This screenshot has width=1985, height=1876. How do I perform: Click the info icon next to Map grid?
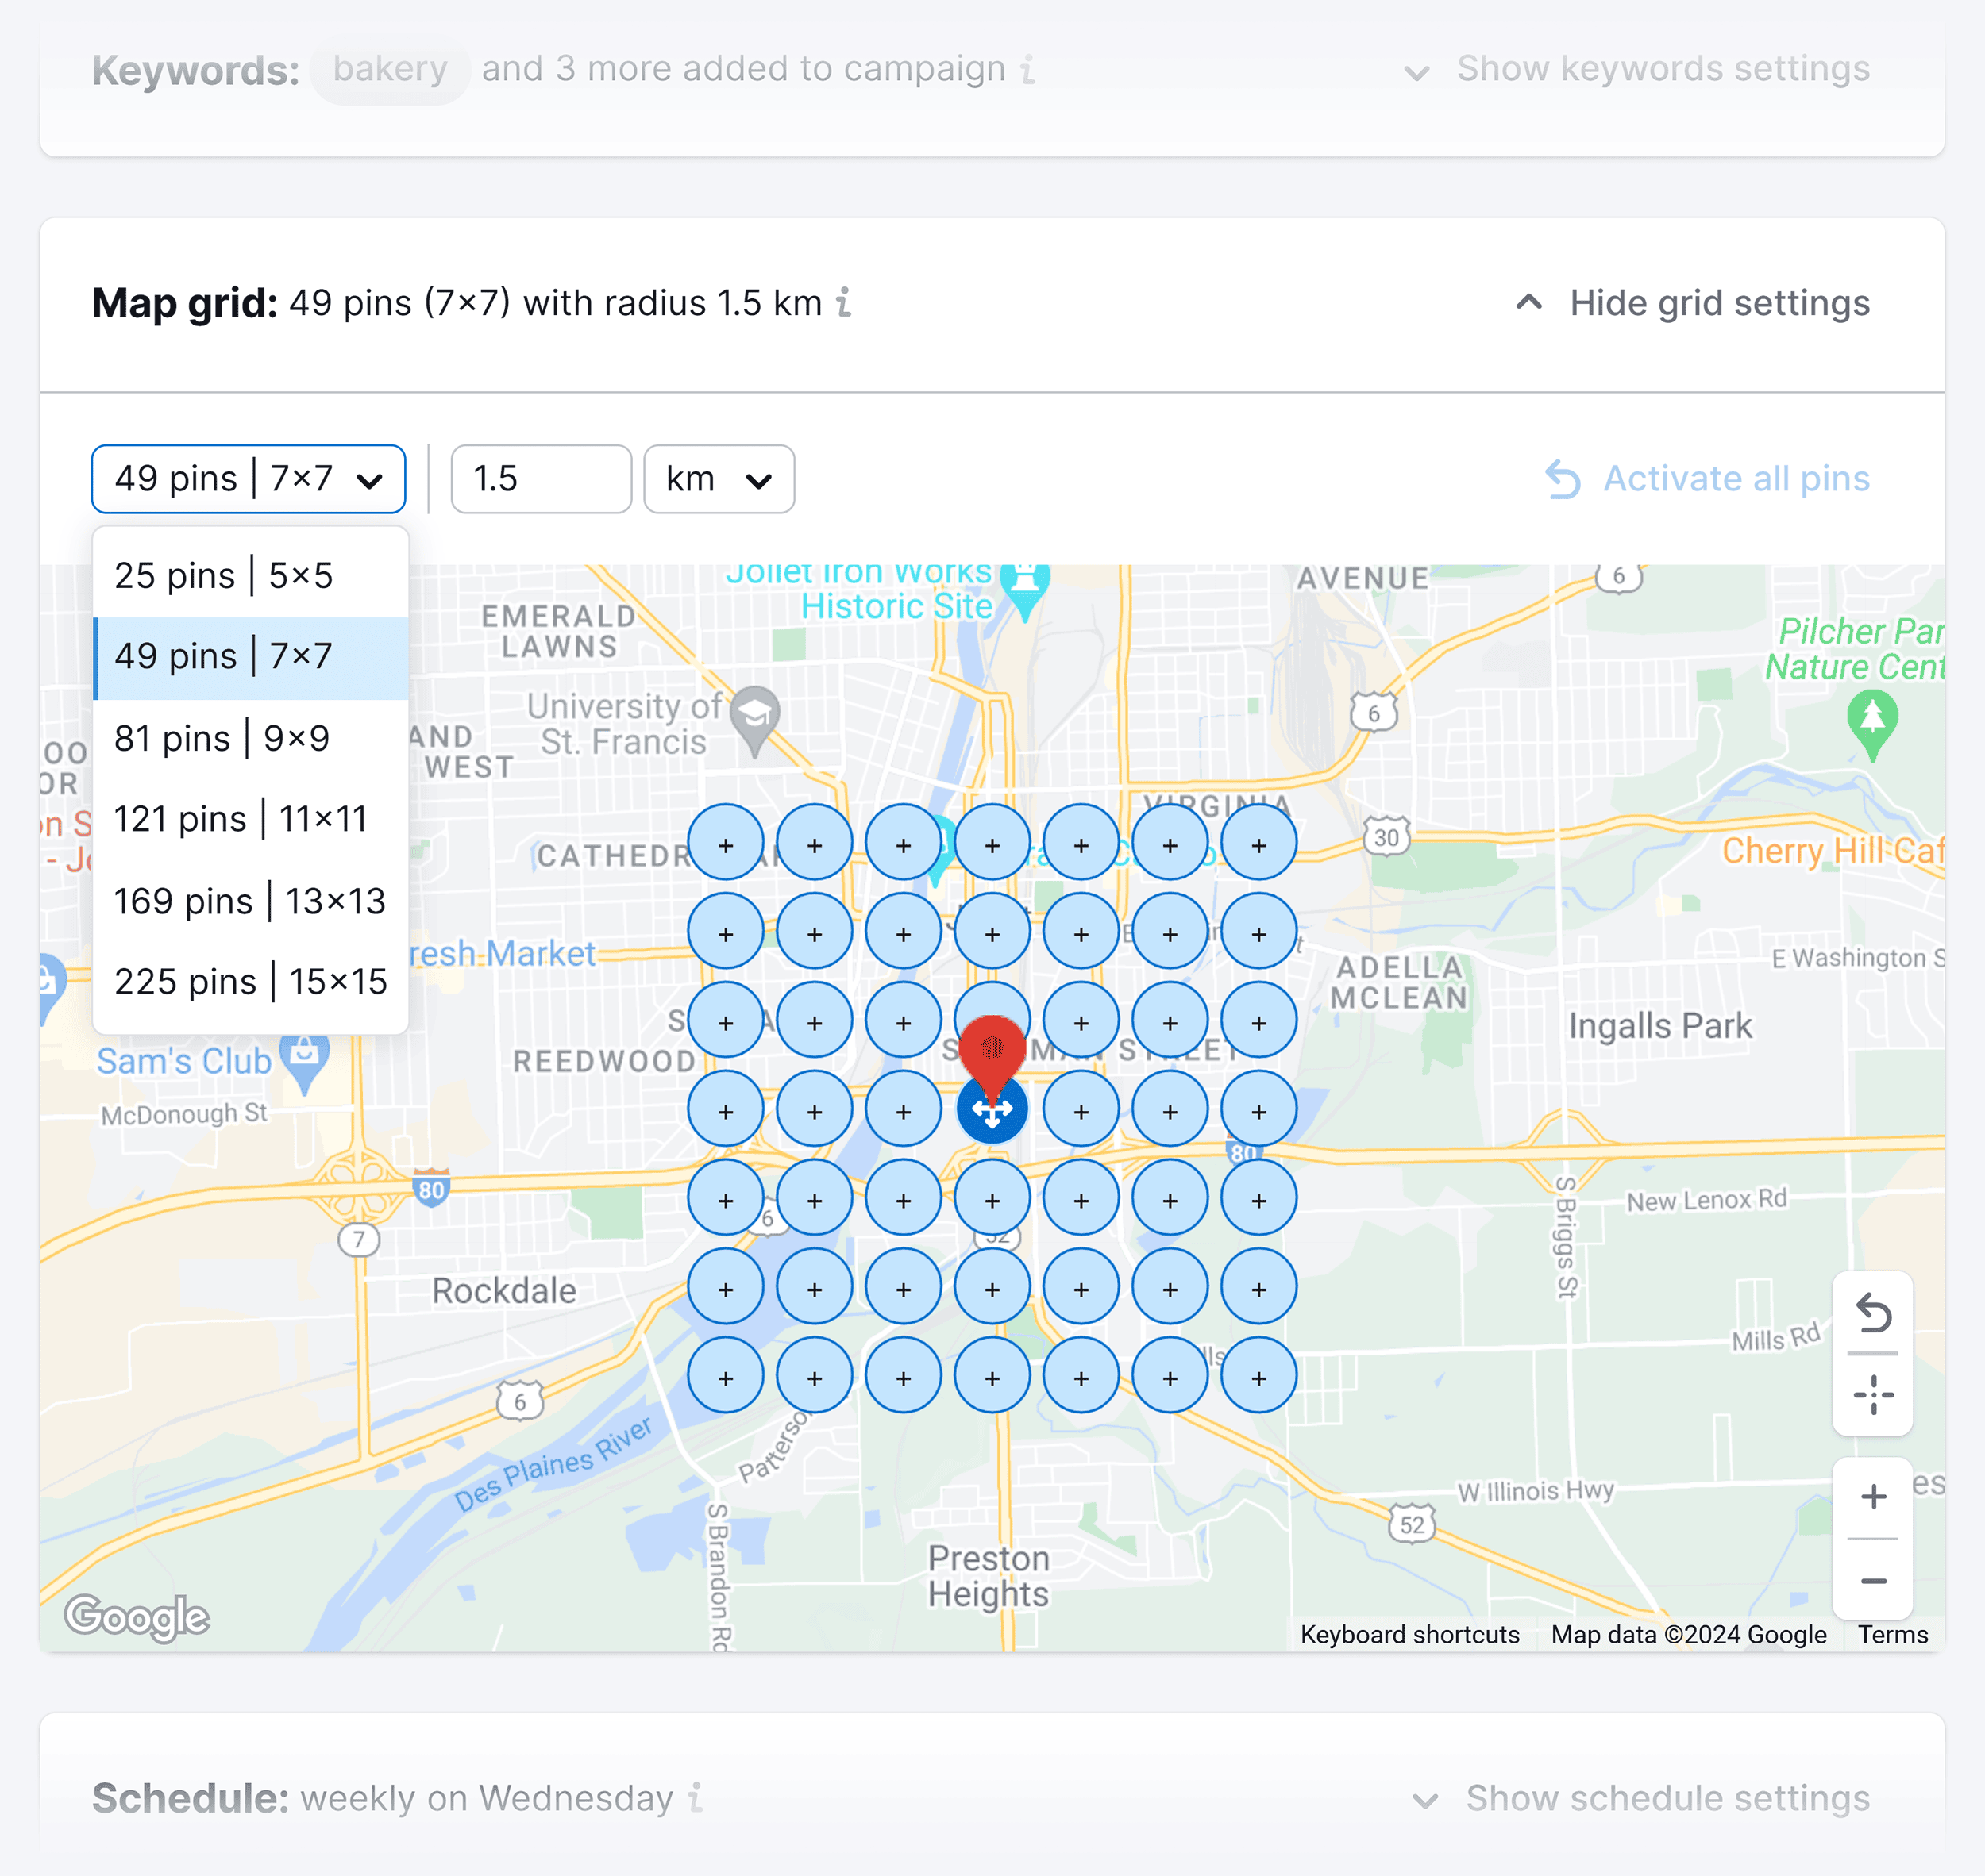(x=843, y=303)
